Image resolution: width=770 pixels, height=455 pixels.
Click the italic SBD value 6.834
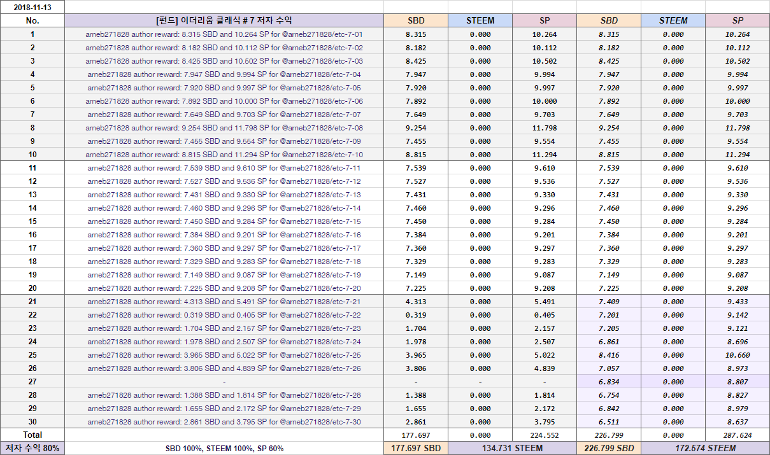point(609,382)
